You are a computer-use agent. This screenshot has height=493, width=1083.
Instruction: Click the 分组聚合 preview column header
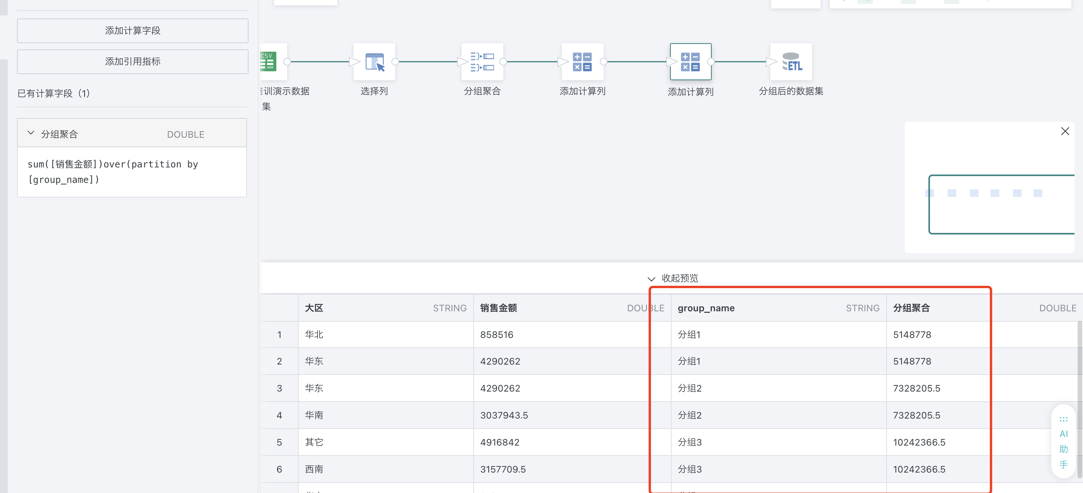pyautogui.click(x=911, y=308)
